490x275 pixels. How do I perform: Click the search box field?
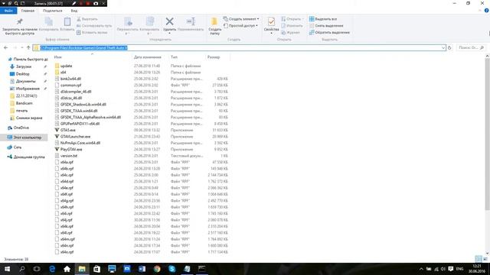click(471, 47)
